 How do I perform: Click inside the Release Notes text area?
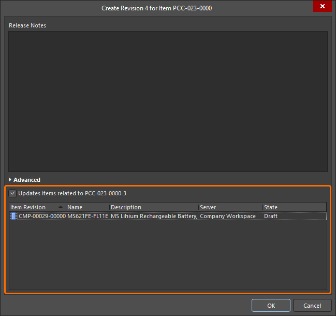[x=168, y=102]
